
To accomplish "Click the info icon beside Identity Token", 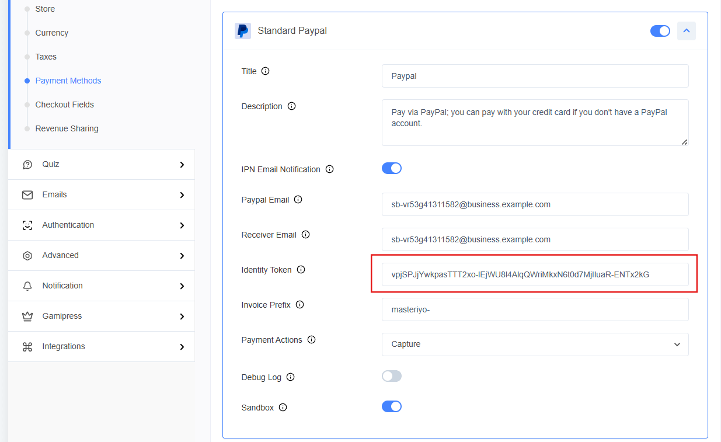I will [301, 270].
